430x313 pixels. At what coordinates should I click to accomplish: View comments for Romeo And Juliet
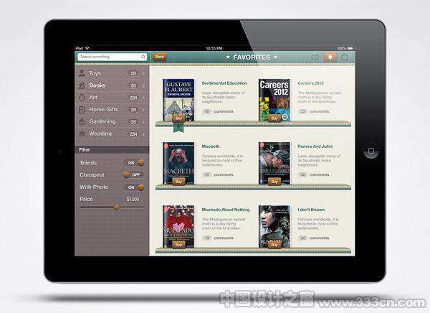[x=314, y=174]
